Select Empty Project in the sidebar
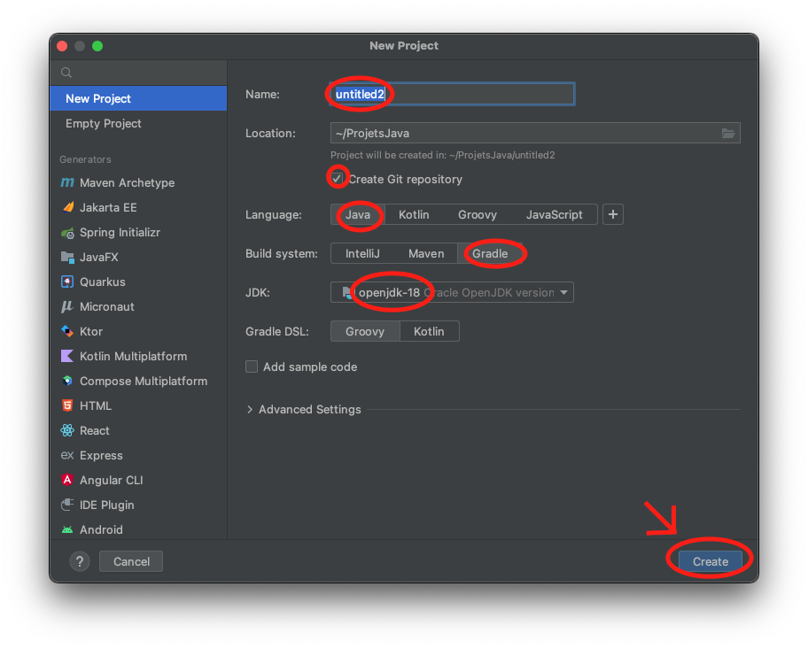The height and width of the screenshot is (648, 808). click(138, 124)
